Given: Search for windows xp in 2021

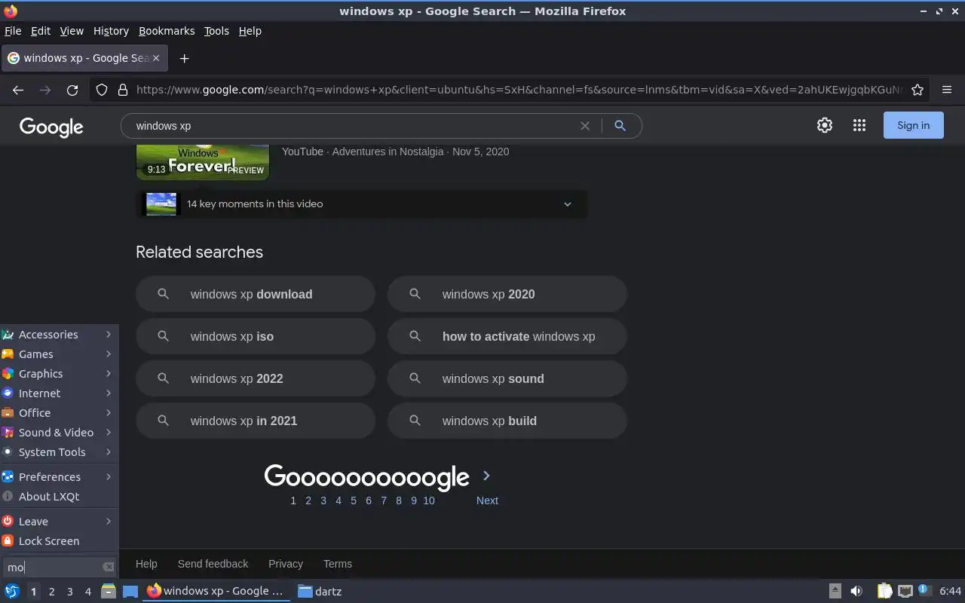Looking at the screenshot, I should [256, 421].
